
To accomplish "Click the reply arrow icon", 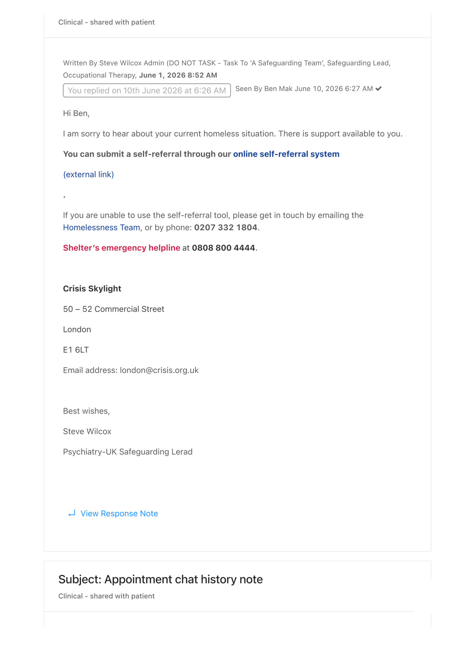I will (72, 513).
